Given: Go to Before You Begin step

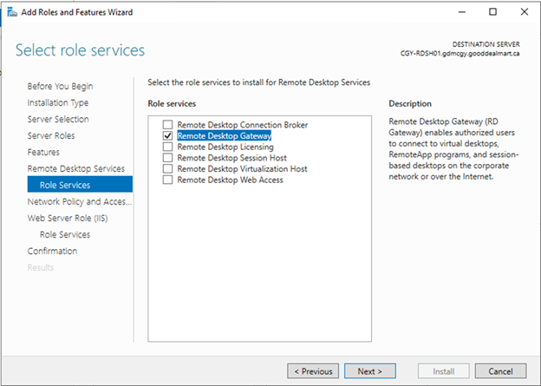Looking at the screenshot, I should 60,86.
